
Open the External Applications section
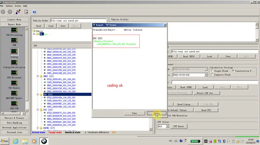click(14, 127)
